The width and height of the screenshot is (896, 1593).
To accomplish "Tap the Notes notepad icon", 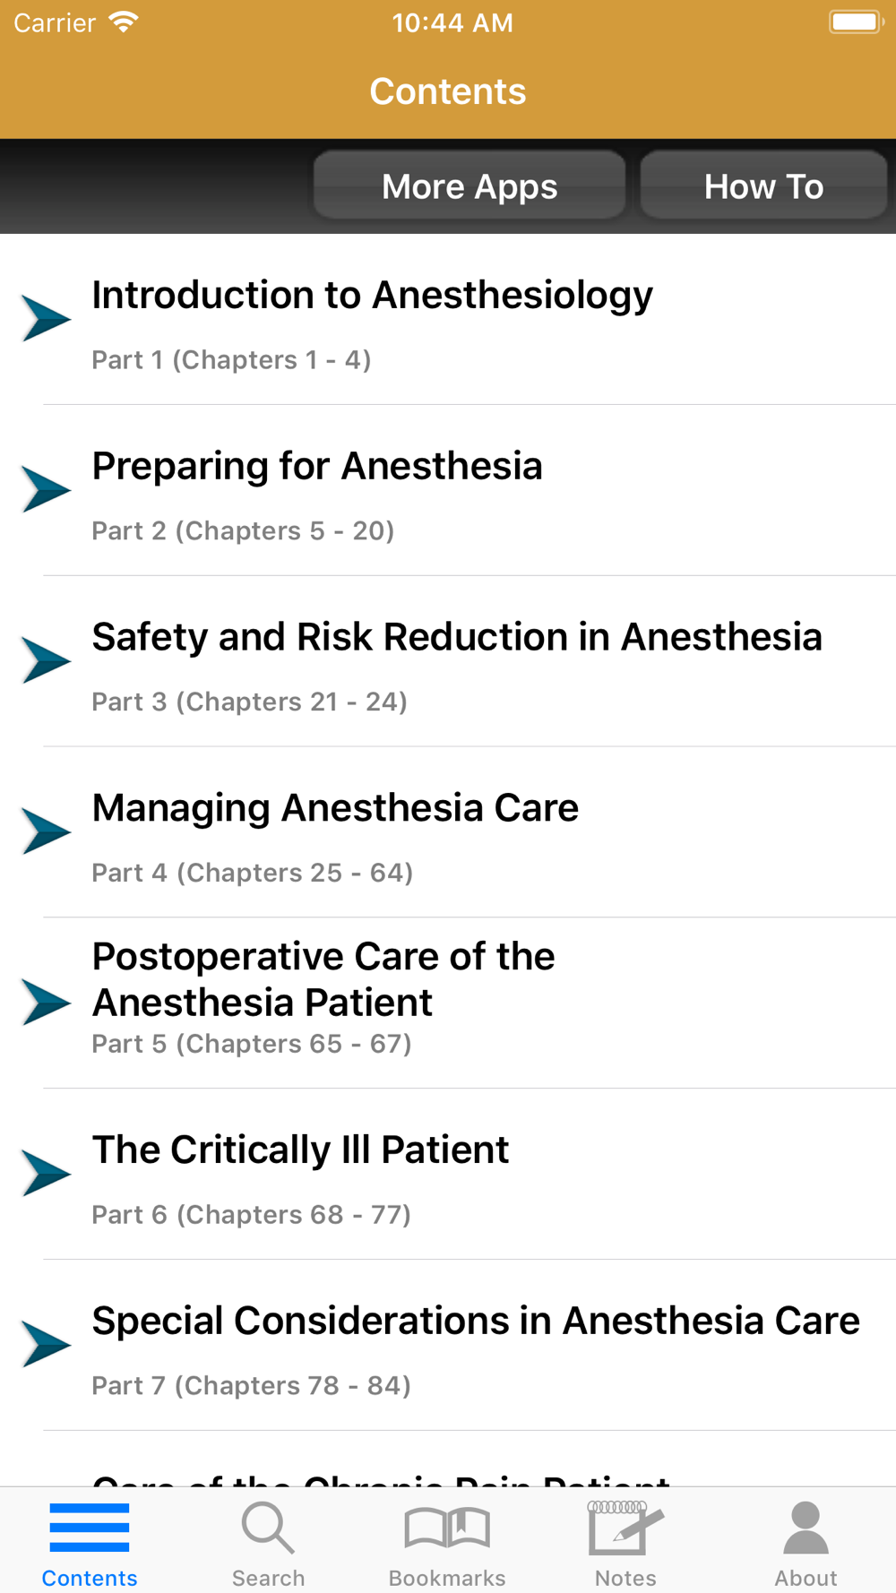I will pos(625,1528).
